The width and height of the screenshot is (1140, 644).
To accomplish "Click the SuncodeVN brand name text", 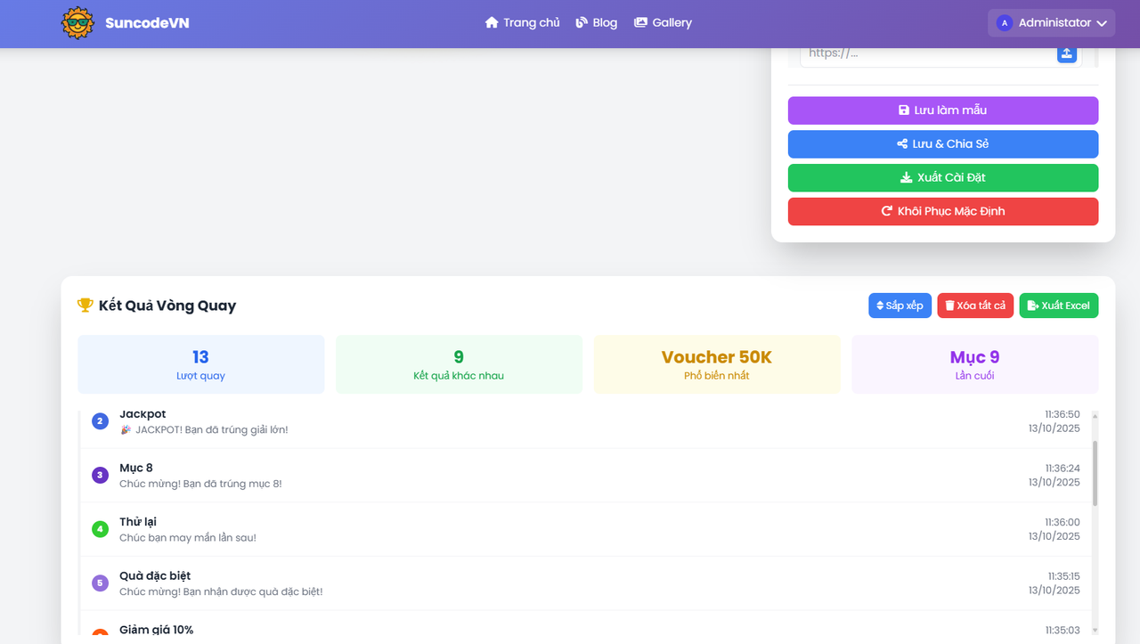I will click(x=147, y=23).
